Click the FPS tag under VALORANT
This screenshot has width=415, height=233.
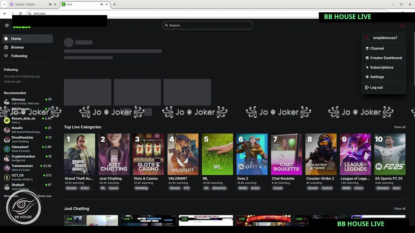[x=186, y=188]
